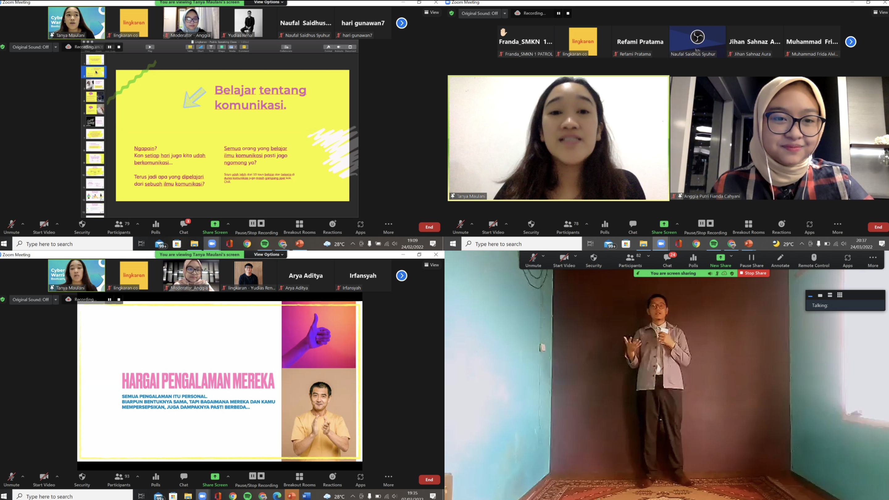Toggle Unmute in the 93-participant meeting
The width and height of the screenshot is (889, 500).
pyautogui.click(x=11, y=480)
